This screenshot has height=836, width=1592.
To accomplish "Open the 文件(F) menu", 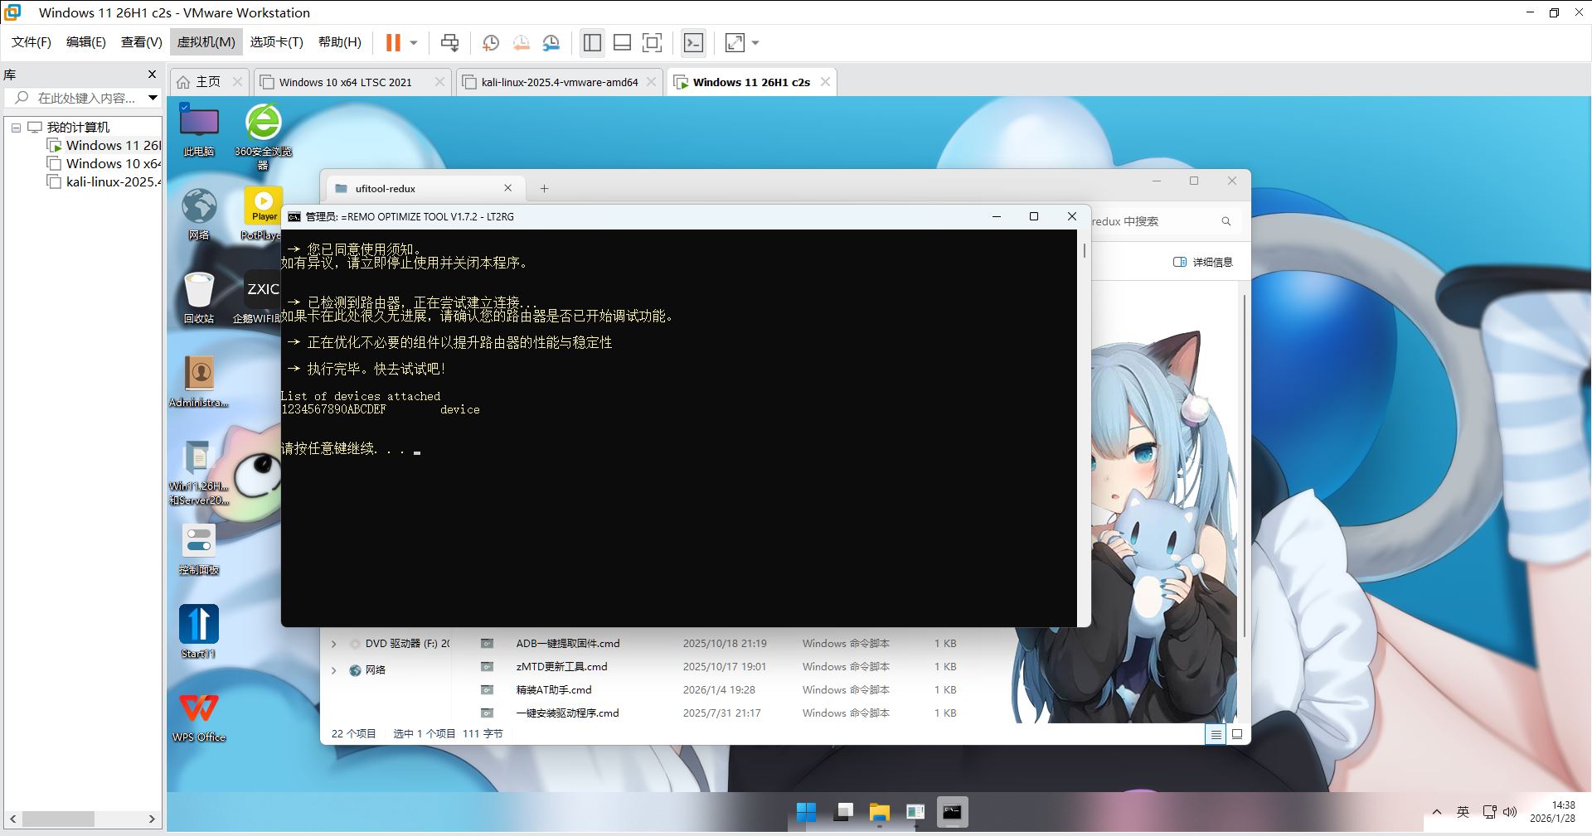I will tap(32, 42).
